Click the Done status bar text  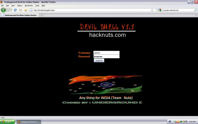[3, 118]
